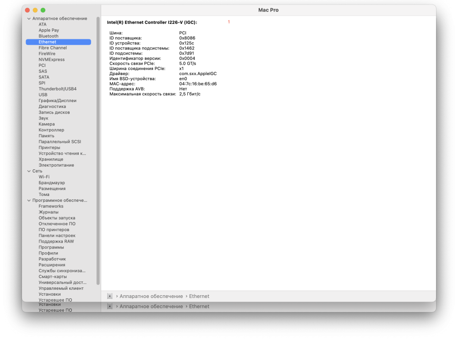Open Разработчик in the sidebar
458x341 pixels.
[x=52, y=259]
